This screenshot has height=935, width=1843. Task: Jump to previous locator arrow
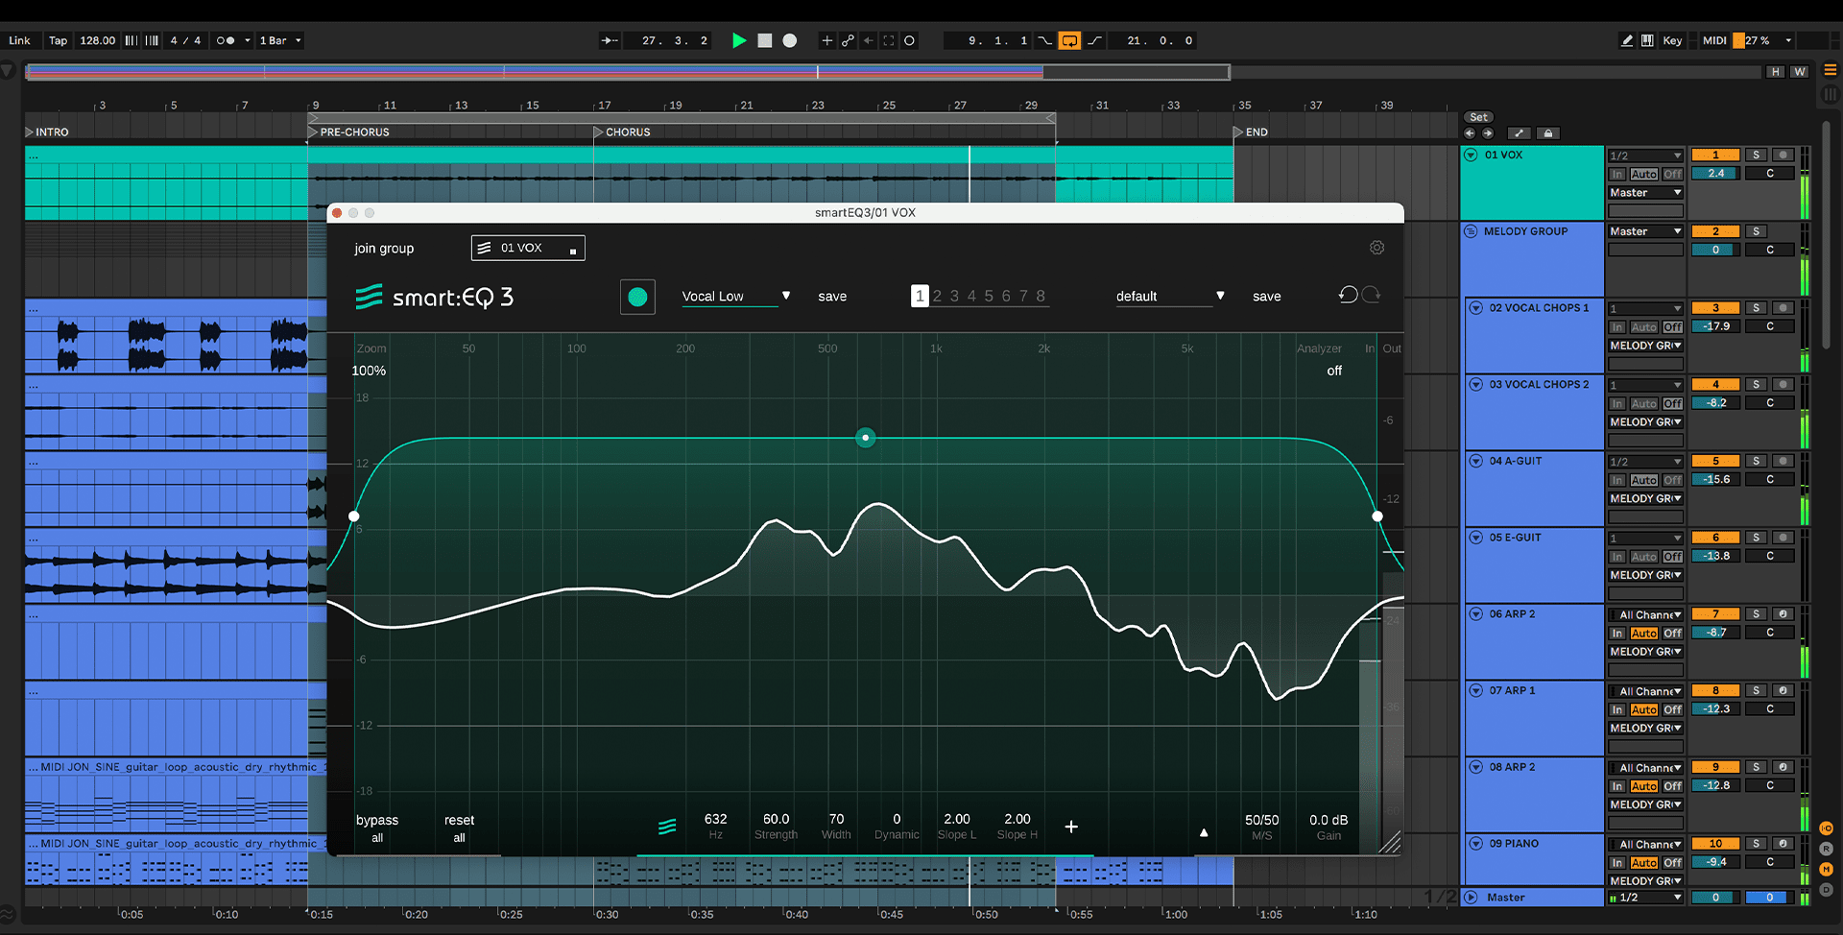coord(1470,133)
